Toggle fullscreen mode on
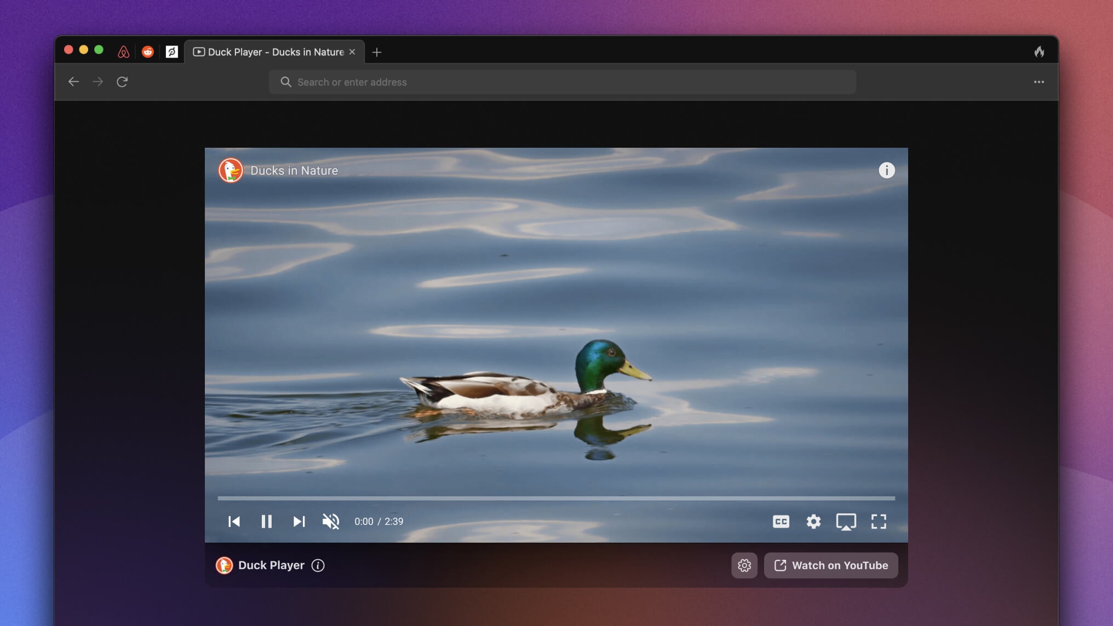Viewport: 1113px width, 626px height. [879, 521]
